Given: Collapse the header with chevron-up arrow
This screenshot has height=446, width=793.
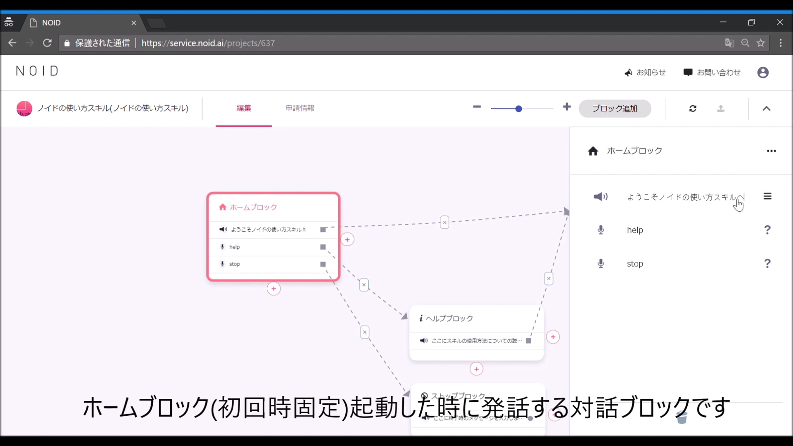Looking at the screenshot, I should (x=766, y=108).
